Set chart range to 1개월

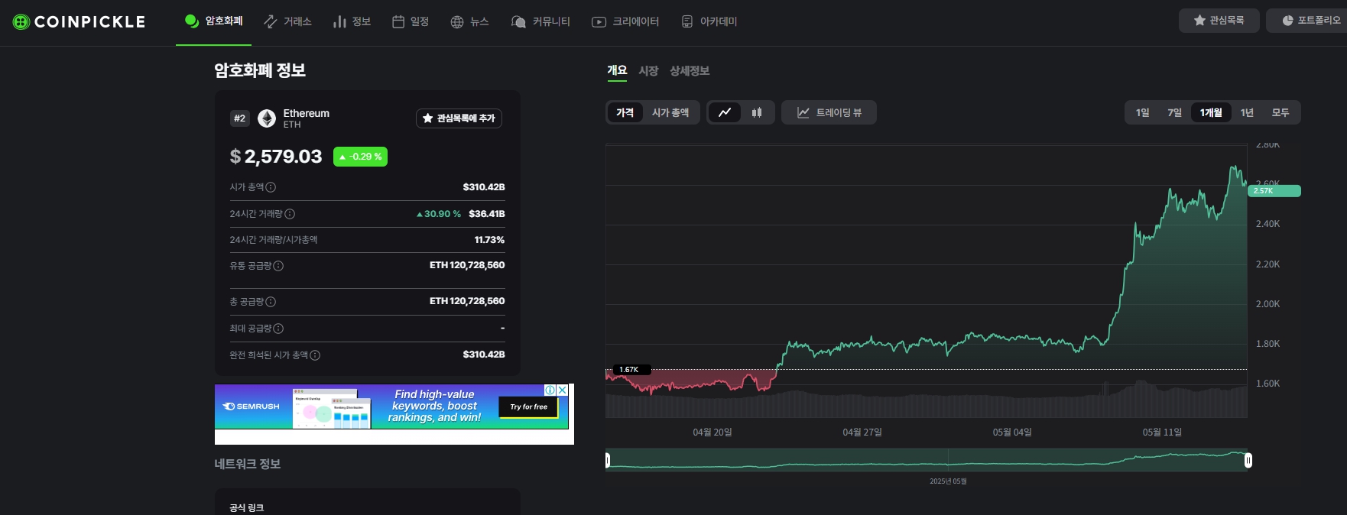click(x=1211, y=112)
